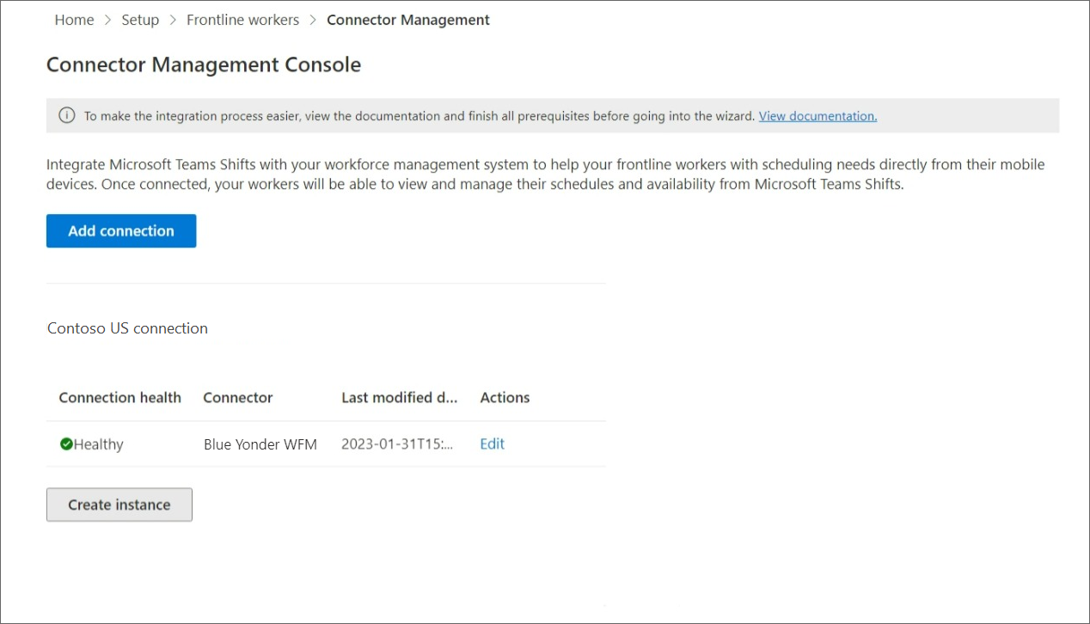Click the breadcrumb chevron after Setup
The image size is (1090, 624).
coord(173,20)
